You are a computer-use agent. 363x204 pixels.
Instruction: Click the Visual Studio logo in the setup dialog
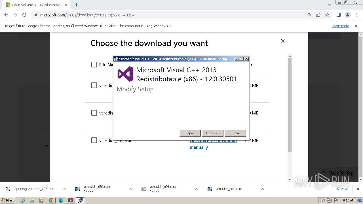click(126, 74)
